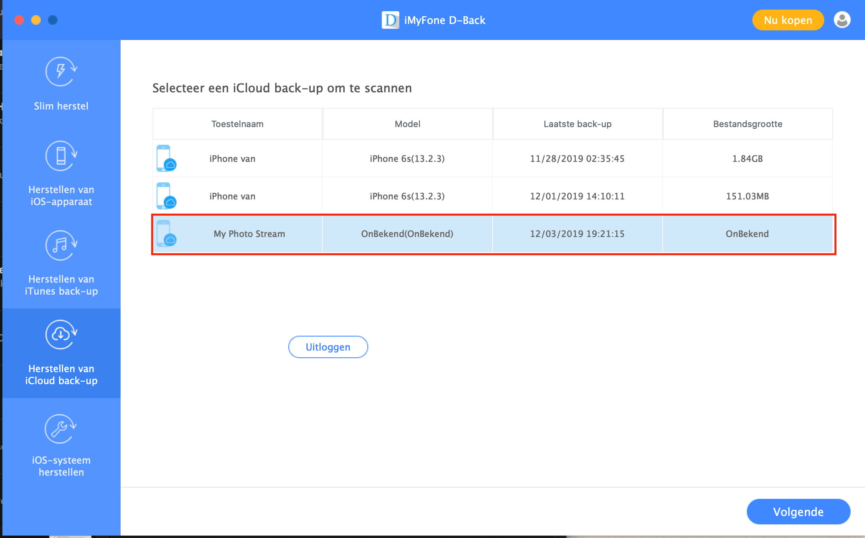Click iMyFone D-Back logo icon

tap(390, 20)
